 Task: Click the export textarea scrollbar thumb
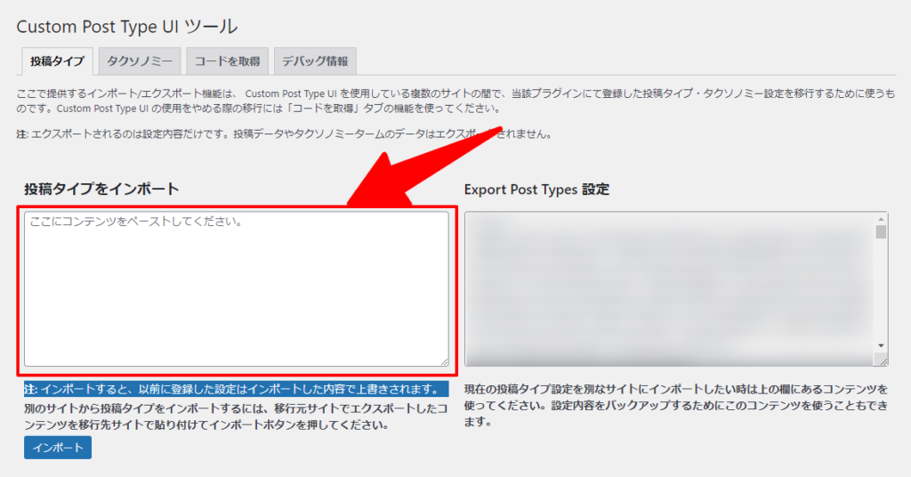coord(881,233)
